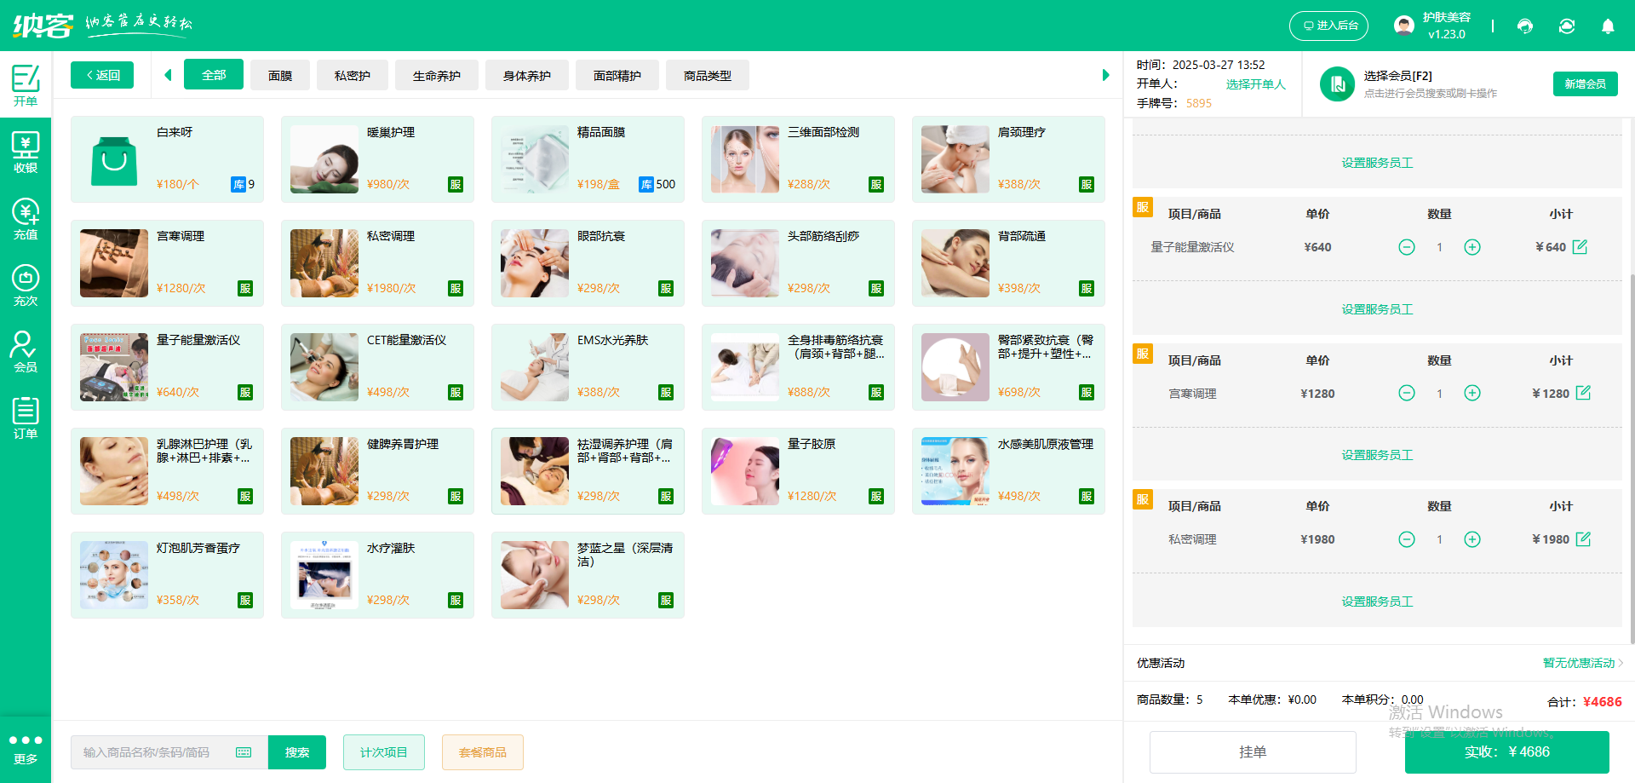The width and height of the screenshot is (1635, 783).
Task: Click 设置服务员工 under 宫寒调理
Action: click(x=1377, y=455)
